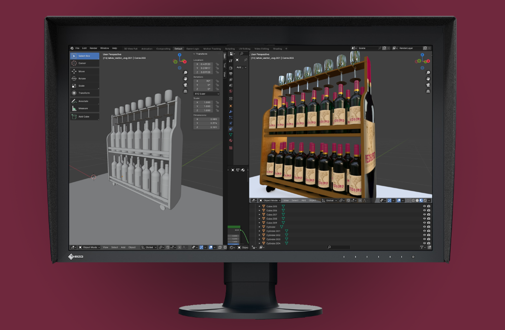This screenshot has height=330, width=505.
Task: Open Global orientation dropdown in the right viewport
Action: (x=329, y=200)
